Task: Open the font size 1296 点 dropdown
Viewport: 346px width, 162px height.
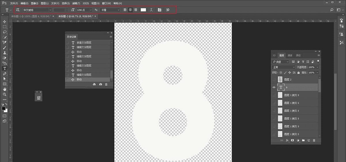Action: click(x=91, y=10)
